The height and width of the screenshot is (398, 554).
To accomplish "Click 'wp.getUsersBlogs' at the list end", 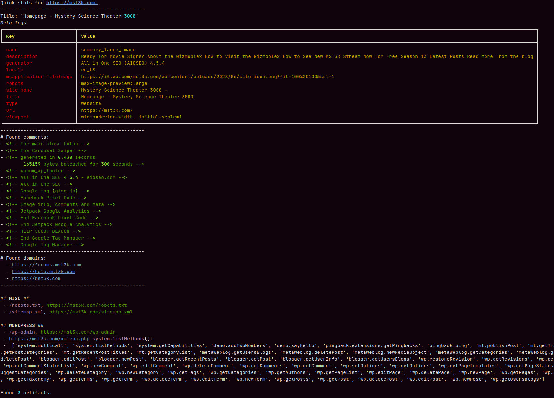I will (x=516, y=379).
